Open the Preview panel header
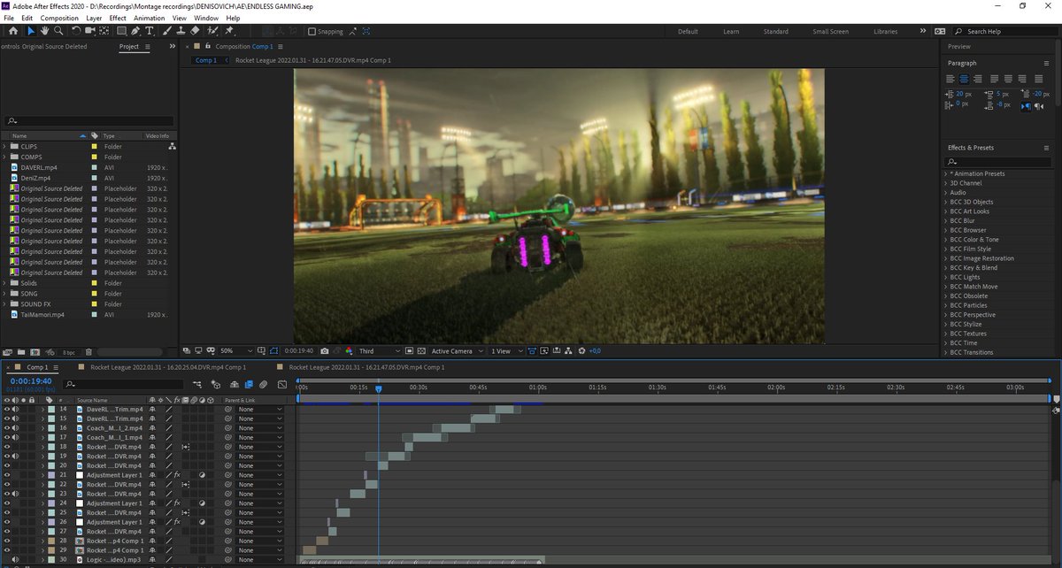The width and height of the screenshot is (1062, 568). [959, 47]
